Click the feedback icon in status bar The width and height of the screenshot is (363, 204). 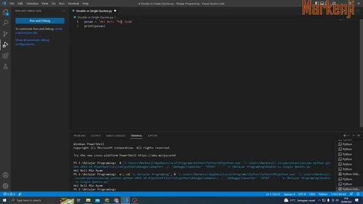[351, 194]
